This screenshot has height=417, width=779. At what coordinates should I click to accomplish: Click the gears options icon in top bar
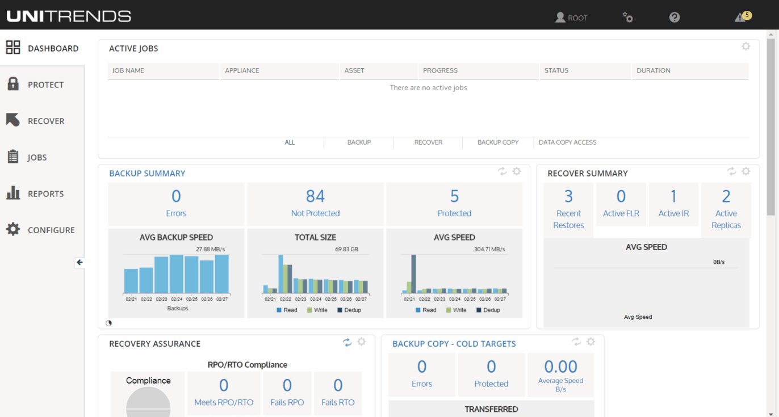(x=627, y=17)
